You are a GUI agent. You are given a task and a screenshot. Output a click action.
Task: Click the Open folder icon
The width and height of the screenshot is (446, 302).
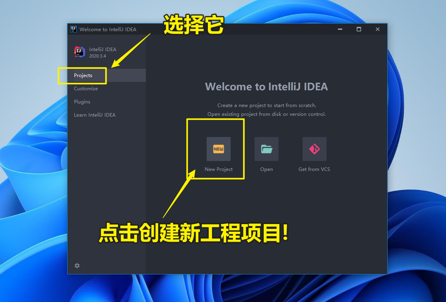(267, 149)
